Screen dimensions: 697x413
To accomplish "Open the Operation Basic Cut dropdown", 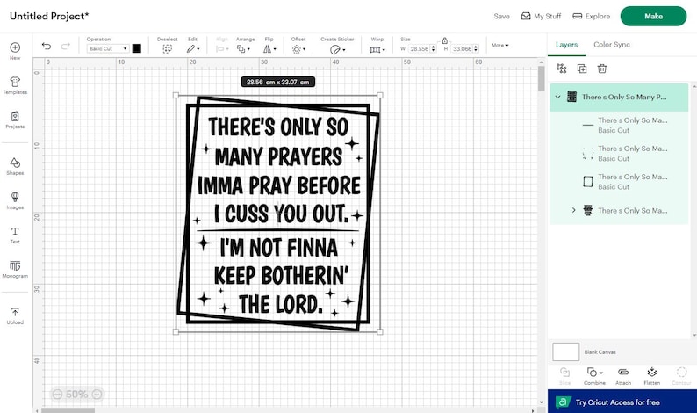I will (108, 48).
